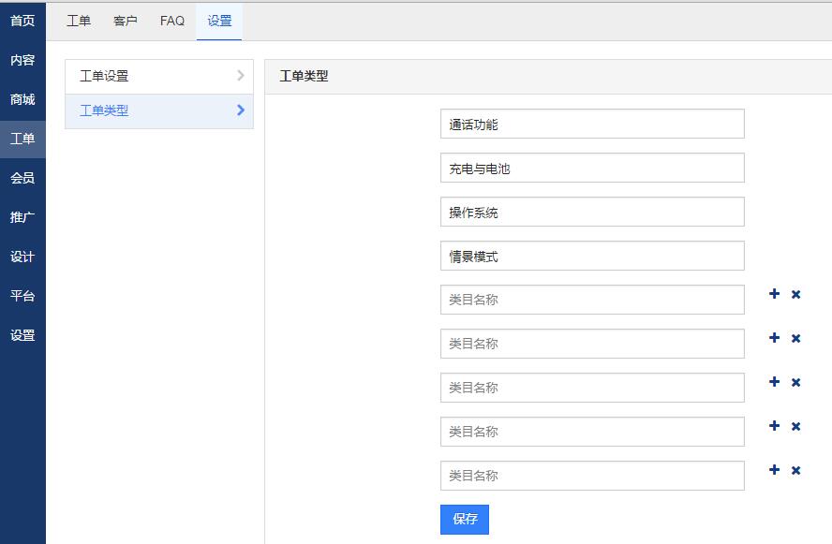The width and height of the screenshot is (832, 544).
Task: Switch to the FAQ tab
Action: [172, 21]
